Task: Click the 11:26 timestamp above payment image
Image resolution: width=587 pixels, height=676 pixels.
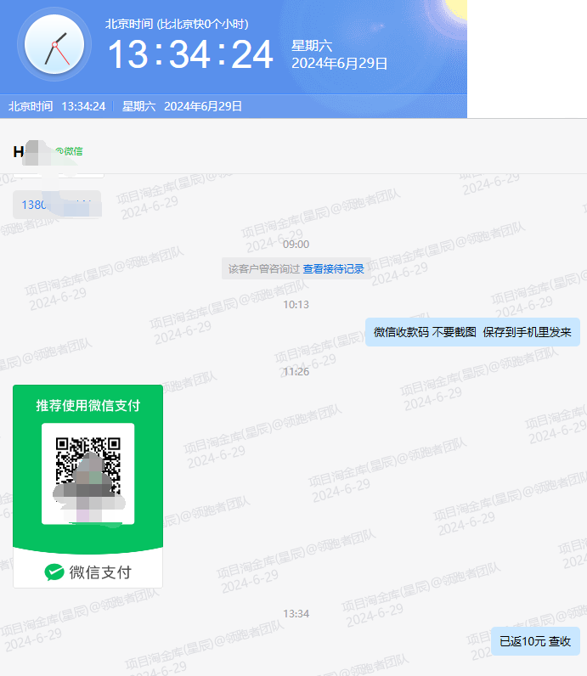Action: (x=296, y=372)
